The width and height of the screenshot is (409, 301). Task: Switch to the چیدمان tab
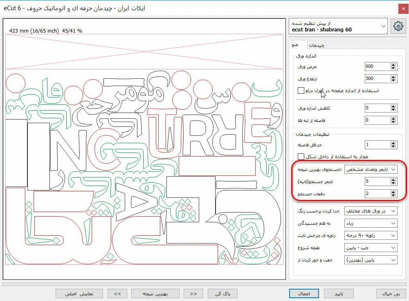317,45
